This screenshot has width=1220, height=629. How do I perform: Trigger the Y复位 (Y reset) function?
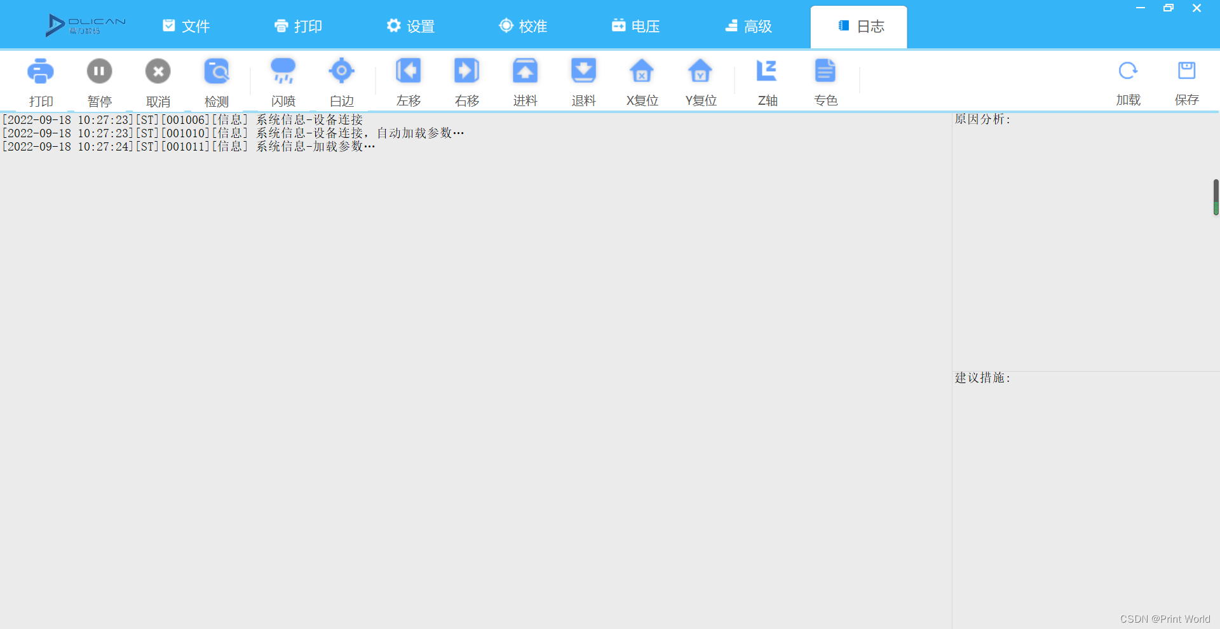click(700, 81)
